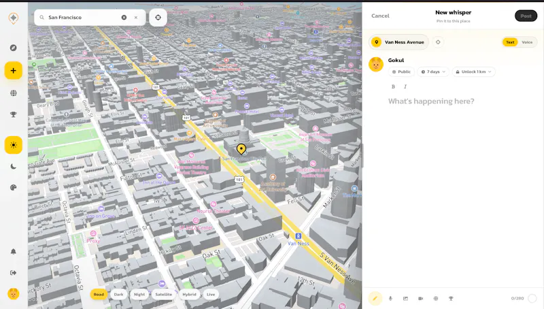
Task: Clear the search text with the circled X
Action: tap(124, 18)
